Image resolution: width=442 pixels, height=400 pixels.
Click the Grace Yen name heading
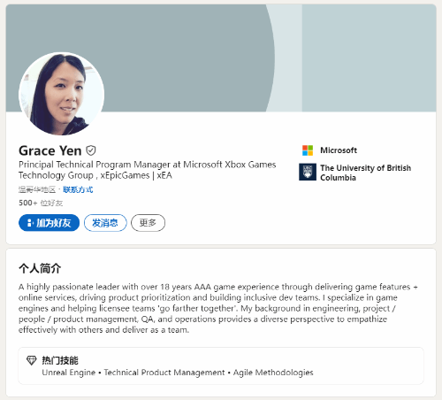pyautogui.click(x=50, y=150)
